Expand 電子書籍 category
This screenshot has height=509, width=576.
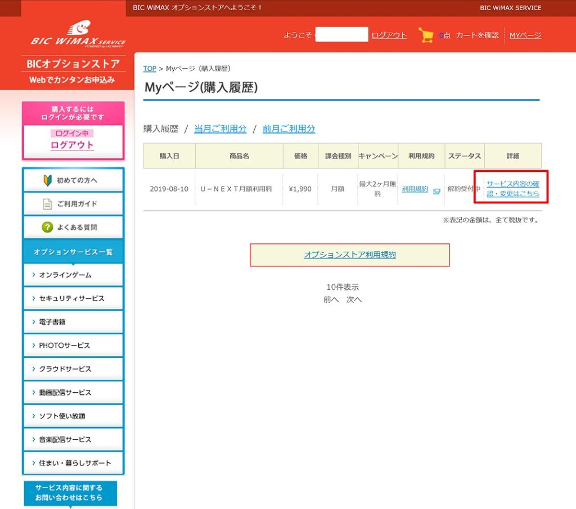[73, 322]
